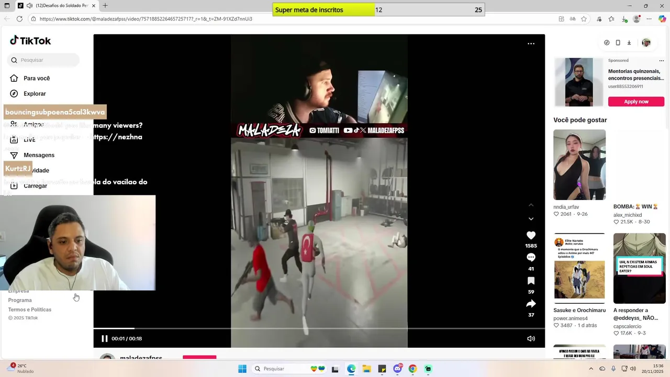Screen dimensions: 670x377
Task: Click the Edge split-screen apps icon
Action: click(x=561, y=19)
